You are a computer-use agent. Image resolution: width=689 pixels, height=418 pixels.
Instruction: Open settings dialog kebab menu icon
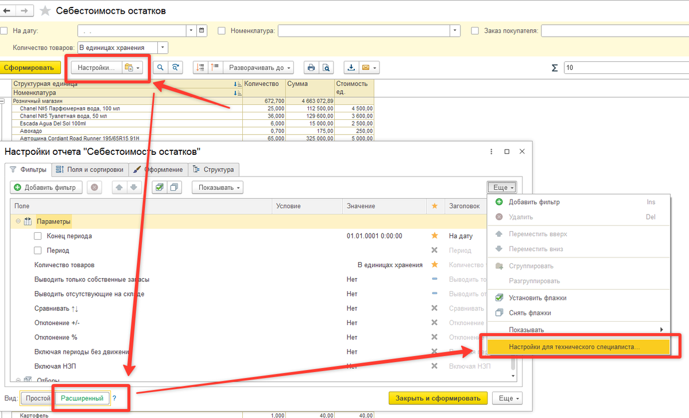click(491, 152)
